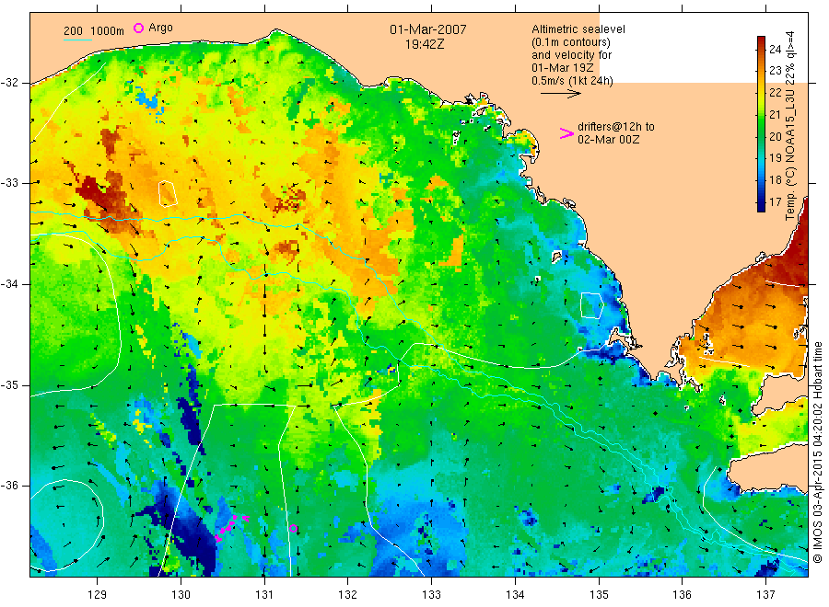Viewport: 829px width, 607px height.
Task: Click the latitude label -32
Action: tap(9, 83)
